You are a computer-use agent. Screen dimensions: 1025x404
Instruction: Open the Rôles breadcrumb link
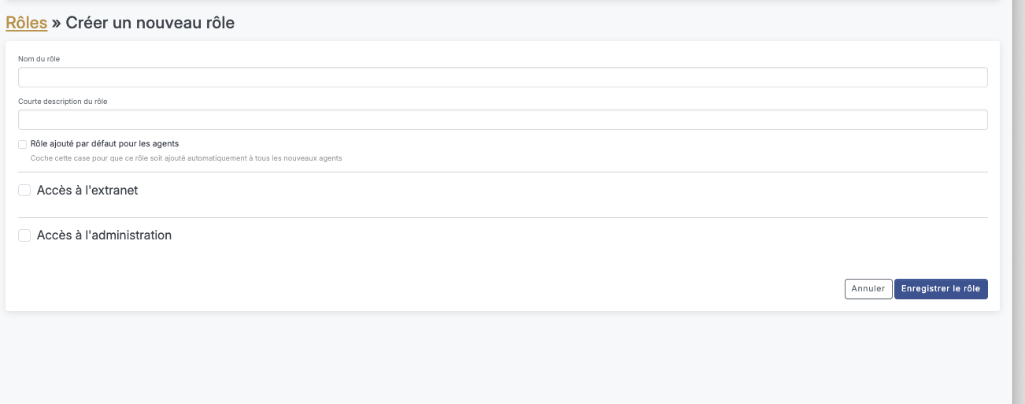point(26,23)
